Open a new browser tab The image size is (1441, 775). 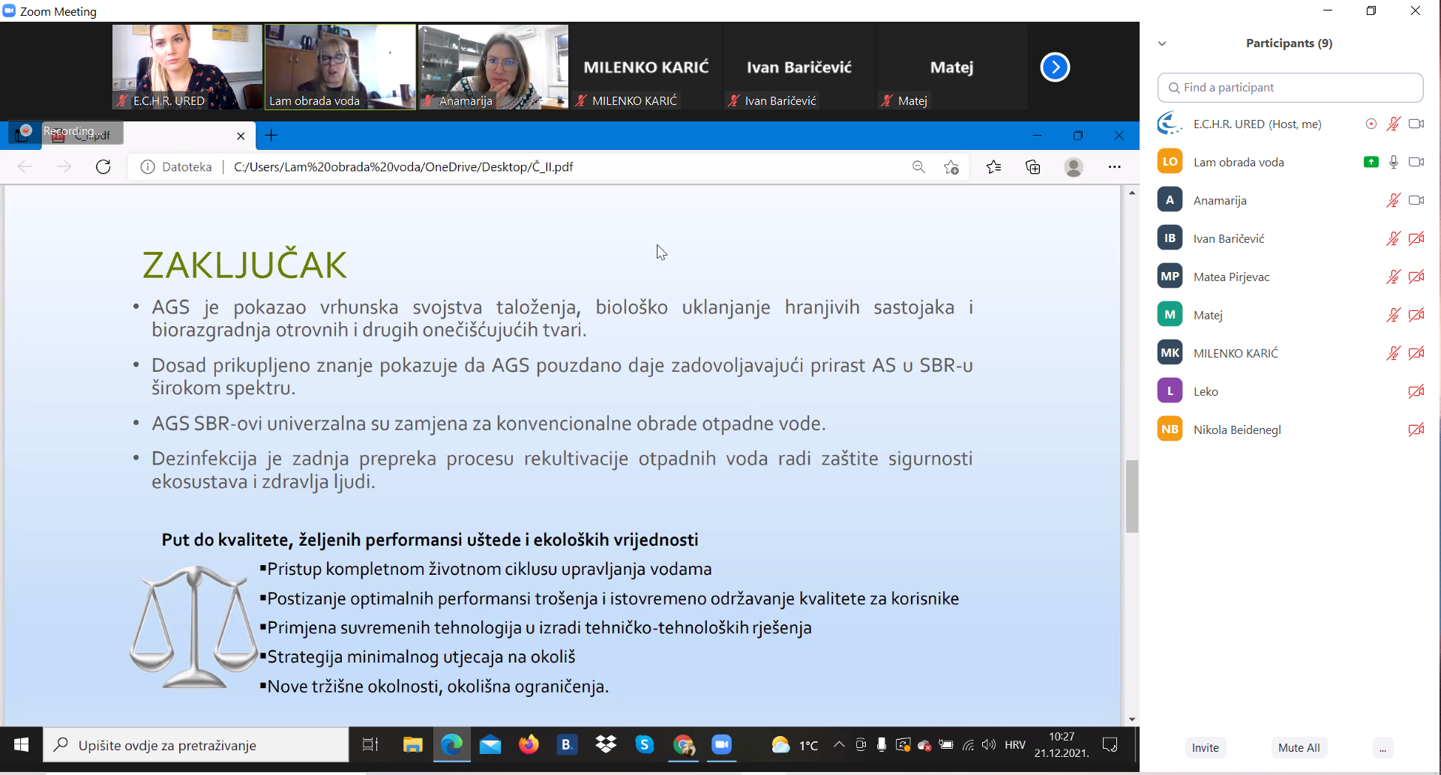[271, 136]
